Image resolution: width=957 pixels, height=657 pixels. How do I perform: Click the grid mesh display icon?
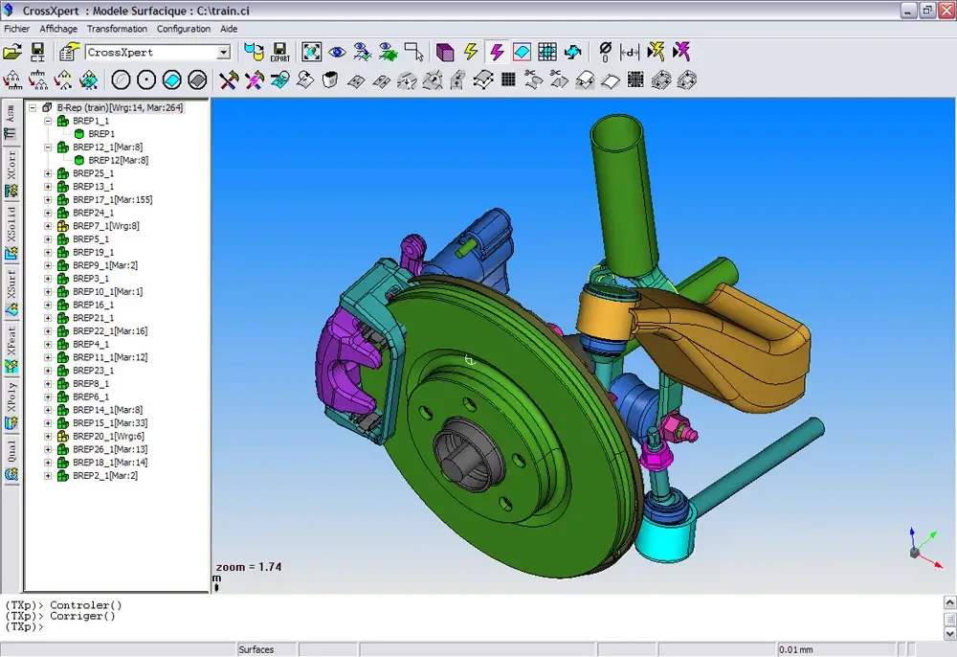click(547, 52)
